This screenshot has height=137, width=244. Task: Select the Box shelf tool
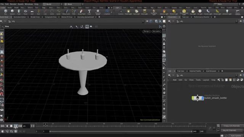click(x=6, y=12)
